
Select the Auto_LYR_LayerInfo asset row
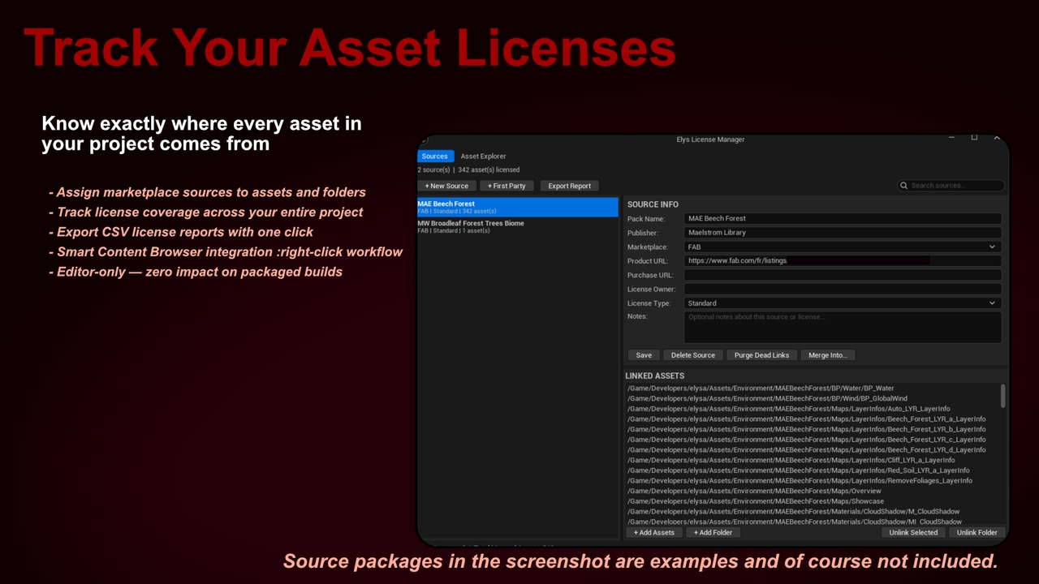coord(812,409)
